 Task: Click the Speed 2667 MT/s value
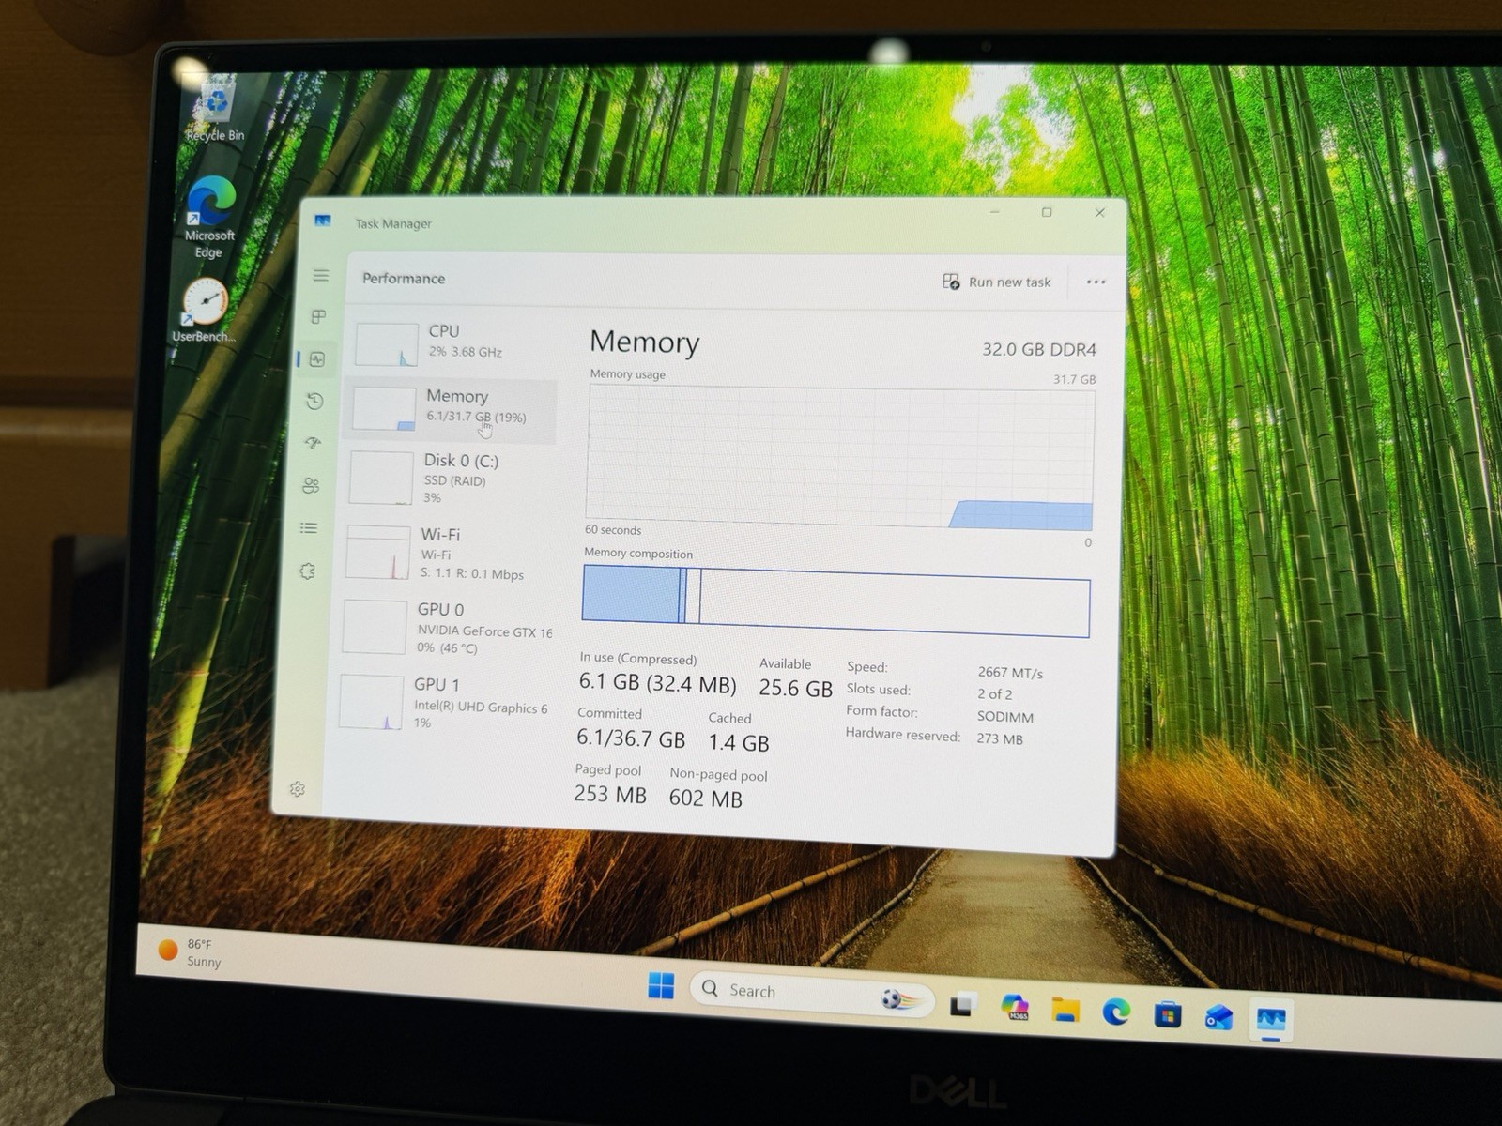(1010, 673)
